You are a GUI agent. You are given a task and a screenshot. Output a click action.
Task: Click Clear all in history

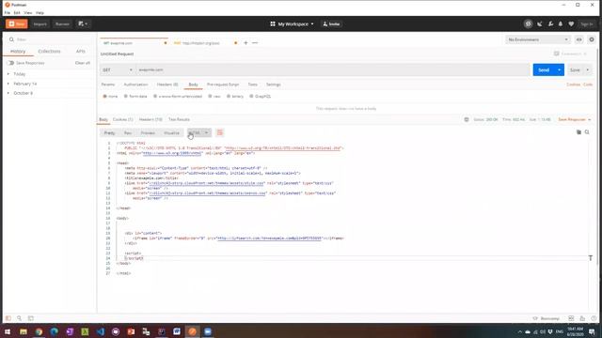83,63
